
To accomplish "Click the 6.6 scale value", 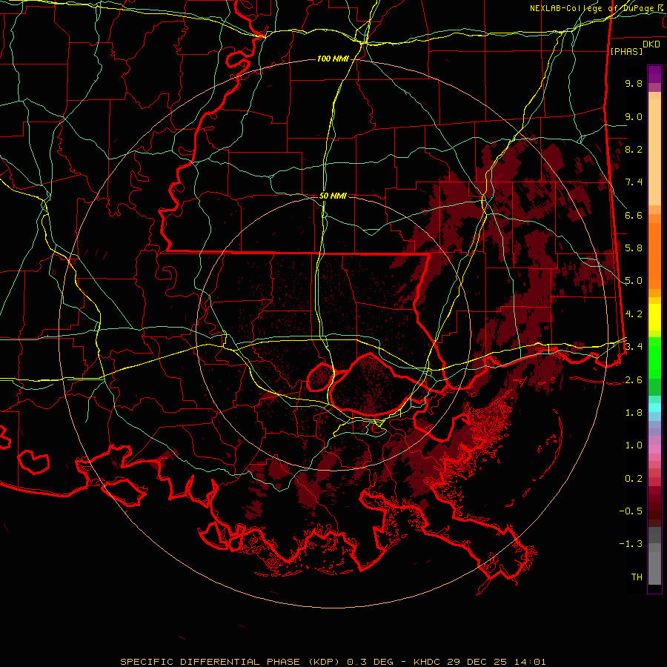I will [x=634, y=215].
